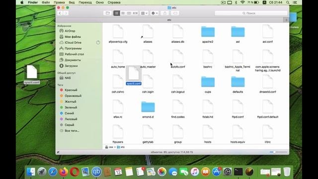This screenshot has width=318, height=179.
Task: Go back with the Finder back arrow
Action: (60, 13)
